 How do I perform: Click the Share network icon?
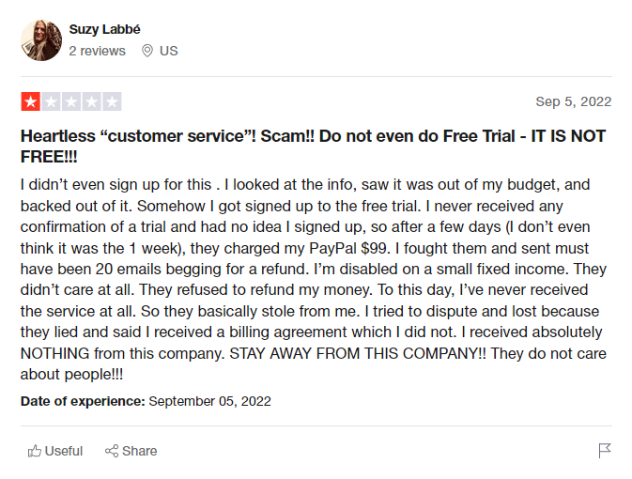click(112, 451)
